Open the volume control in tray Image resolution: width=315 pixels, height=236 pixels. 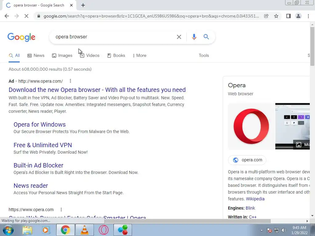click(284, 230)
